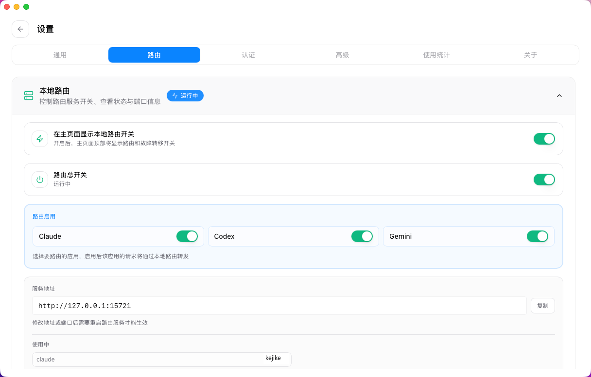Go back using the arrow button
The width and height of the screenshot is (591, 377).
[x=20, y=29]
